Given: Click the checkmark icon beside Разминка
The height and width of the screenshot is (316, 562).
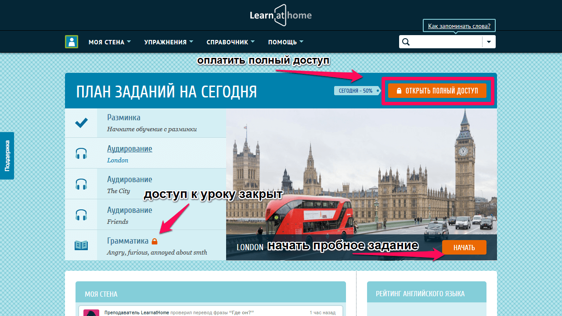Looking at the screenshot, I should pyautogui.click(x=81, y=123).
